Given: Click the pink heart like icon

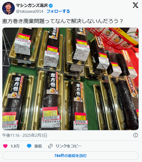Looking at the screenshot, I should tap(5, 146).
